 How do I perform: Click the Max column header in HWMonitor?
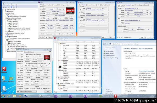tap(95, 42)
